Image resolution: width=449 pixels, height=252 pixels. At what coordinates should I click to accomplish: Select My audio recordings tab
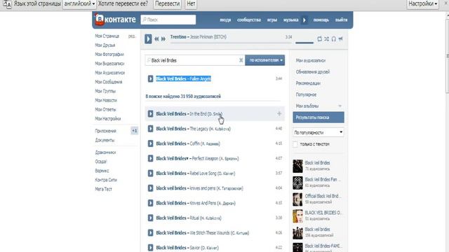click(310, 61)
